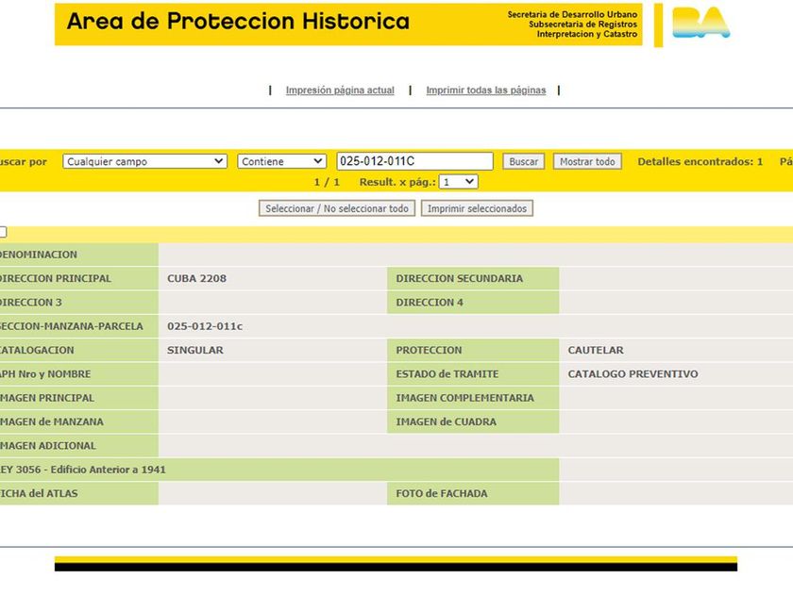This screenshot has width=793, height=594.
Task: Click the CUBA 2208 address value
Action: click(x=196, y=278)
